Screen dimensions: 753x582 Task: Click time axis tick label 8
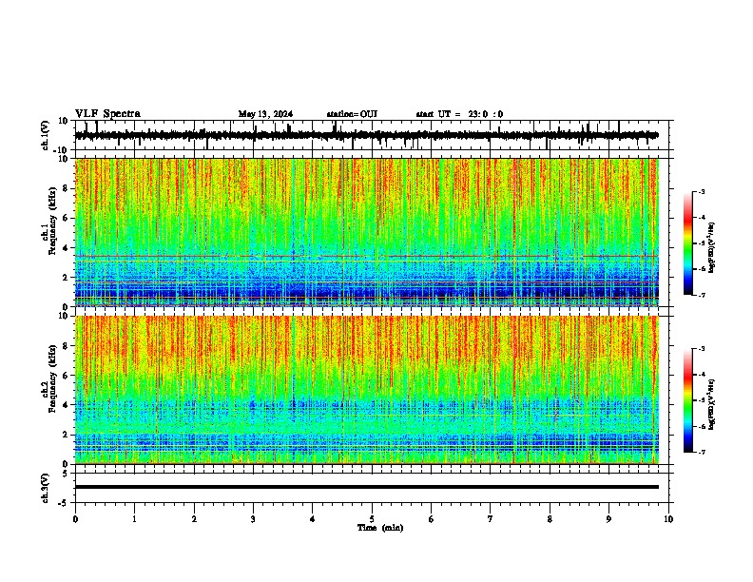[550, 519]
